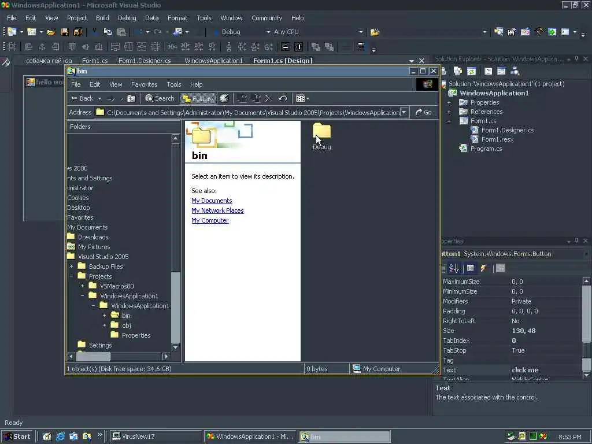Open Build menu in Visual Studio
592x444 pixels.
pyautogui.click(x=102, y=18)
